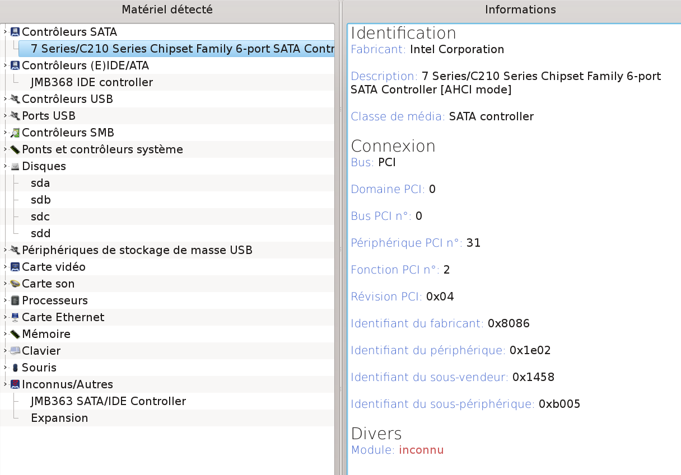The image size is (681, 475).
Task: Click the Informations panel header
Action: click(520, 10)
